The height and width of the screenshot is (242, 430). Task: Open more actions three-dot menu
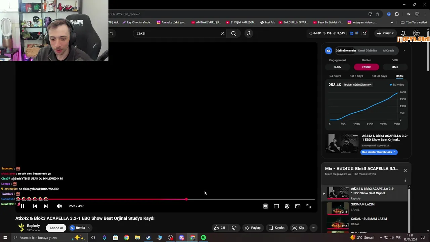coord(313,228)
